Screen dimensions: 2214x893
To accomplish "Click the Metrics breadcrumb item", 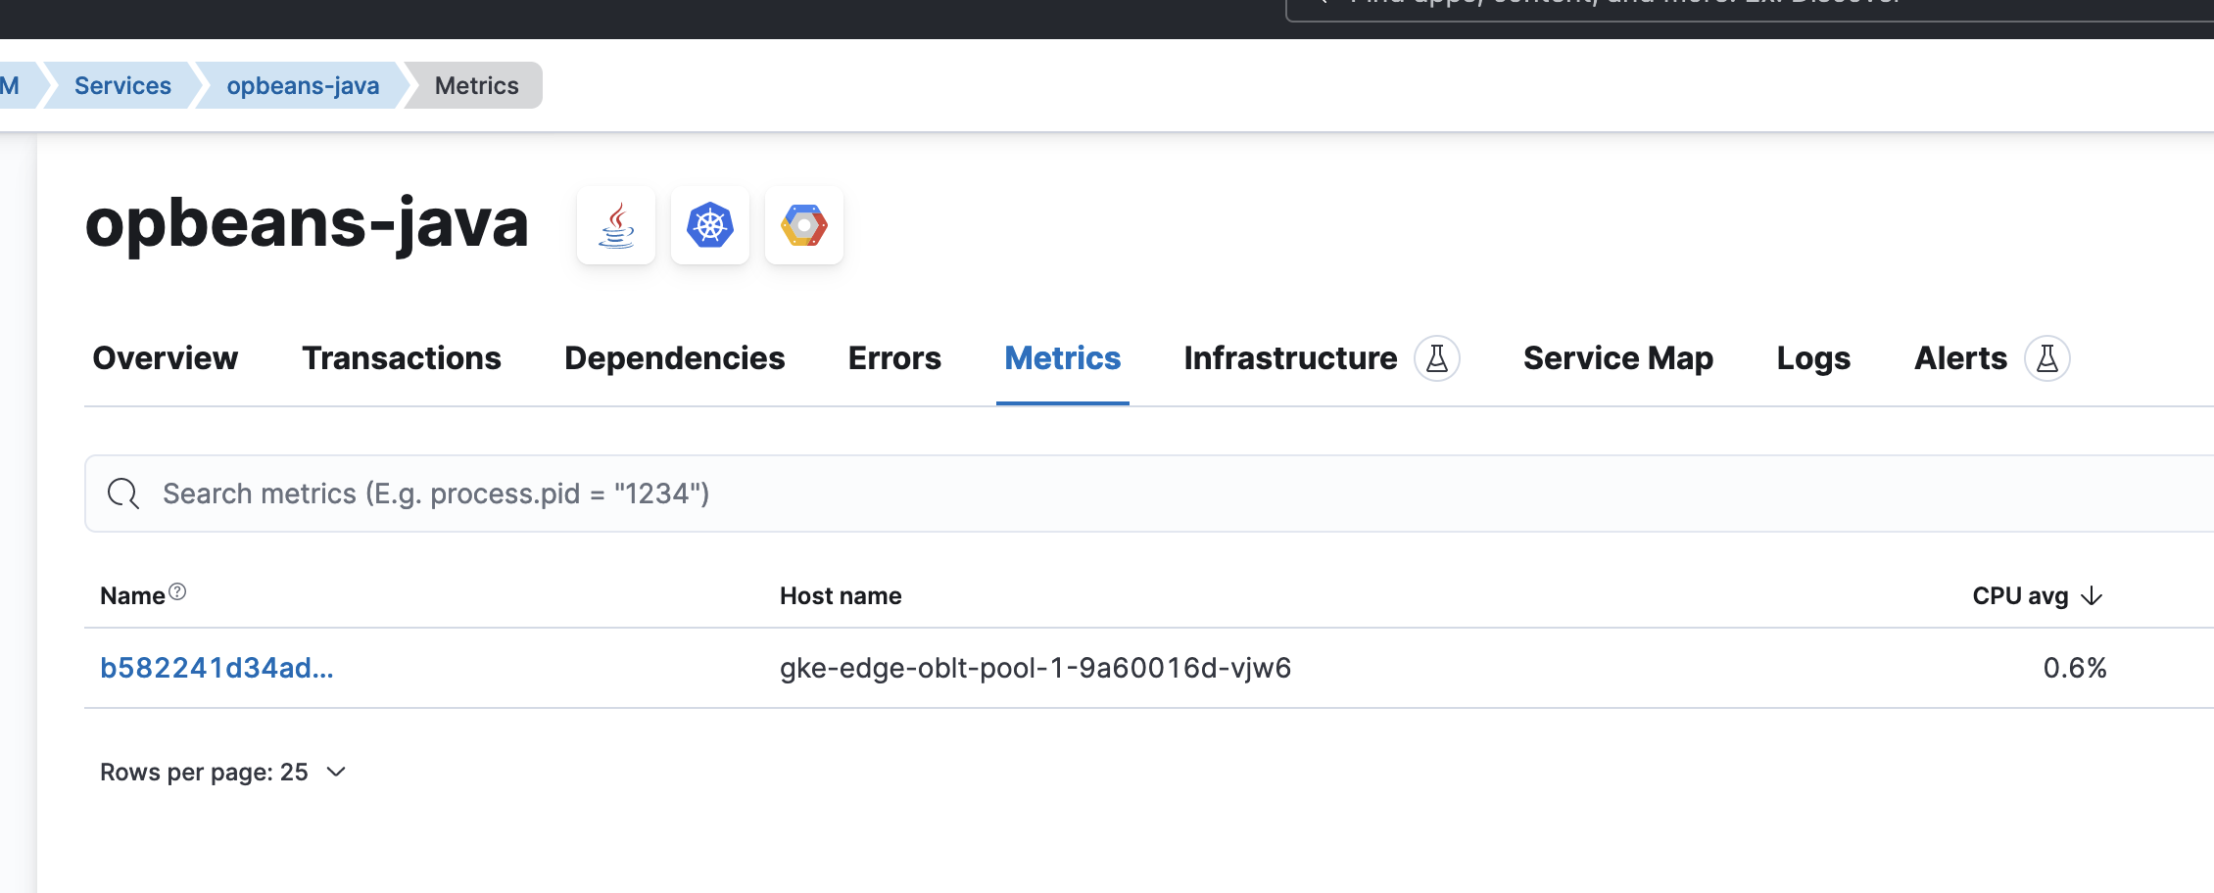I will coord(476,85).
